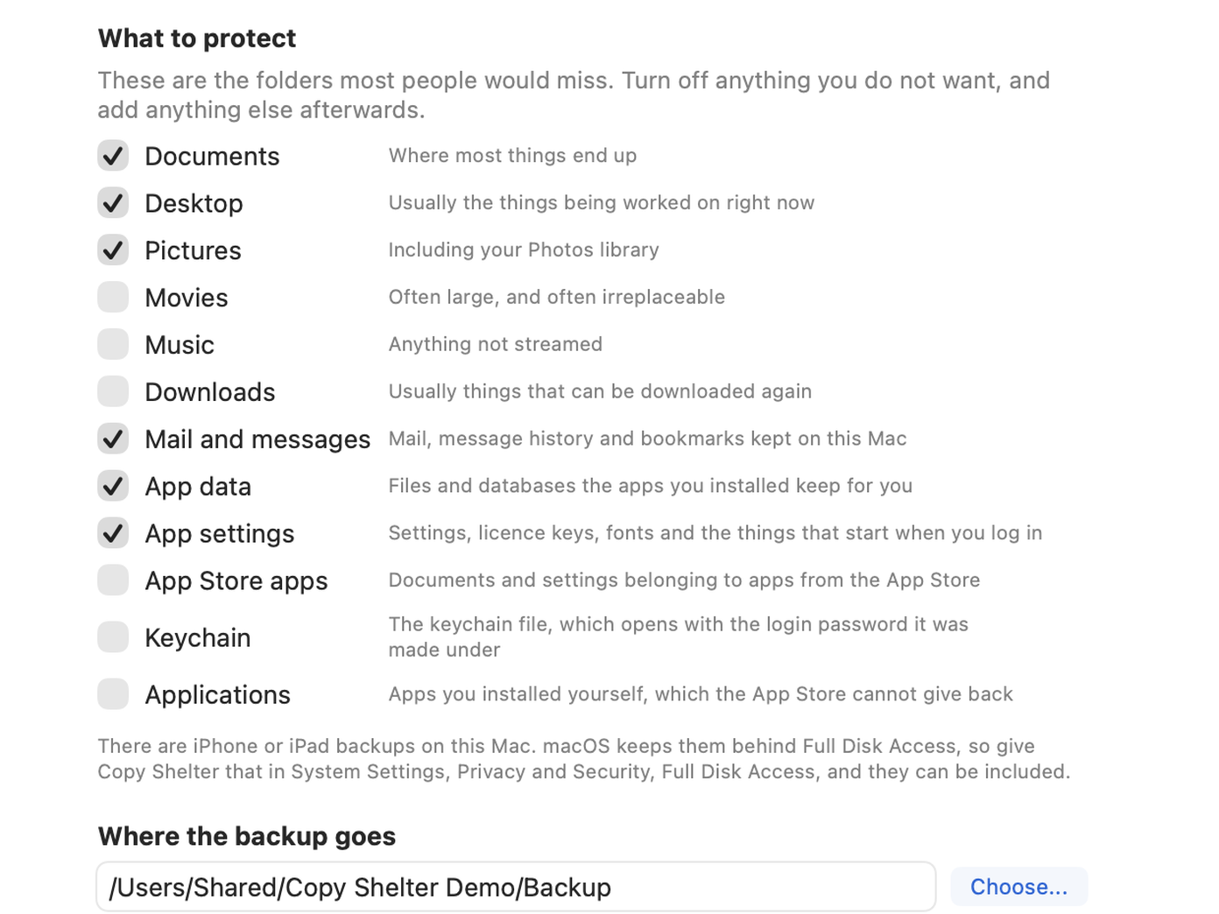Enable the Movies checkbox

tap(113, 298)
